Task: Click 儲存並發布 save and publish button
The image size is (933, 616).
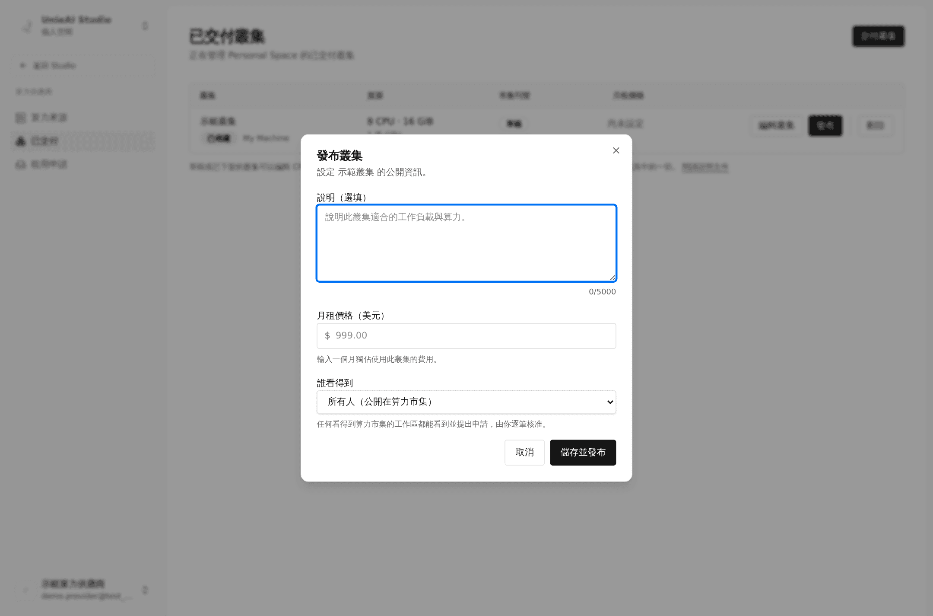Action: pos(583,453)
